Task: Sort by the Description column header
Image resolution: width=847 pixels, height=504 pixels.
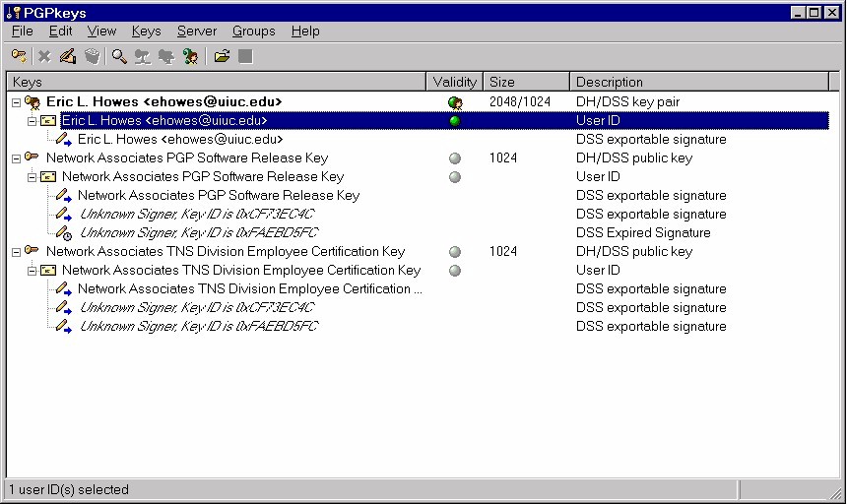Action: [x=699, y=82]
